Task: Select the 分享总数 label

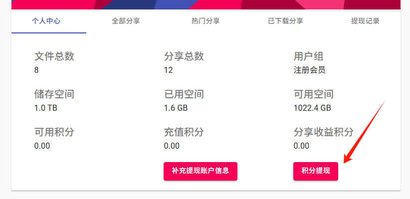Action: click(x=184, y=56)
